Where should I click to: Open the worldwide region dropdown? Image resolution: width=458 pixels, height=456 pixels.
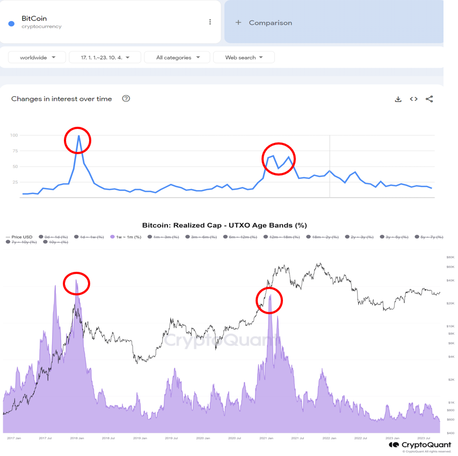(37, 57)
